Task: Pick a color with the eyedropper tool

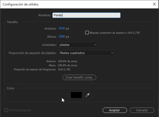Action: click(88, 95)
